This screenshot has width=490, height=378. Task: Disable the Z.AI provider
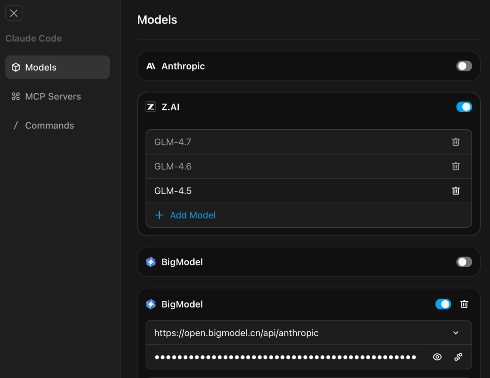click(x=464, y=107)
